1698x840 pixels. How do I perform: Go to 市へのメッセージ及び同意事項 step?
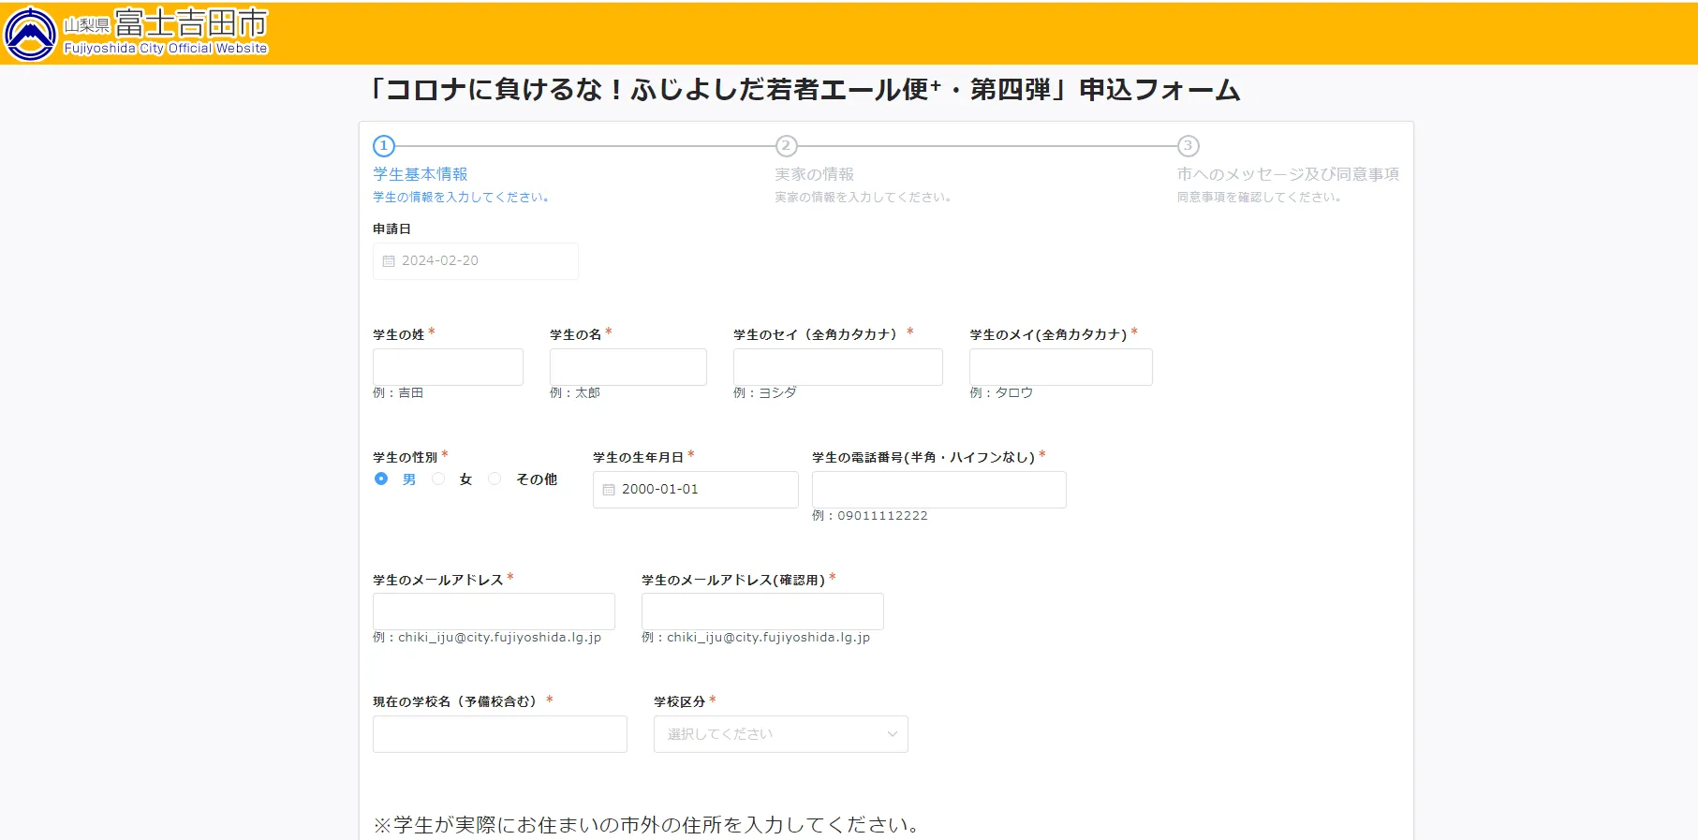click(x=1288, y=174)
